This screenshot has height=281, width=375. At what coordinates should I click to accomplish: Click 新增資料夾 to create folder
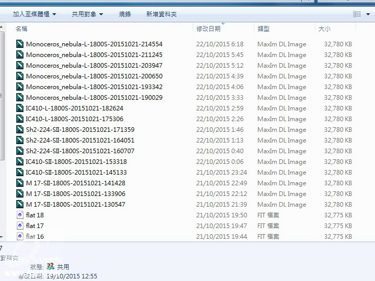pos(162,14)
